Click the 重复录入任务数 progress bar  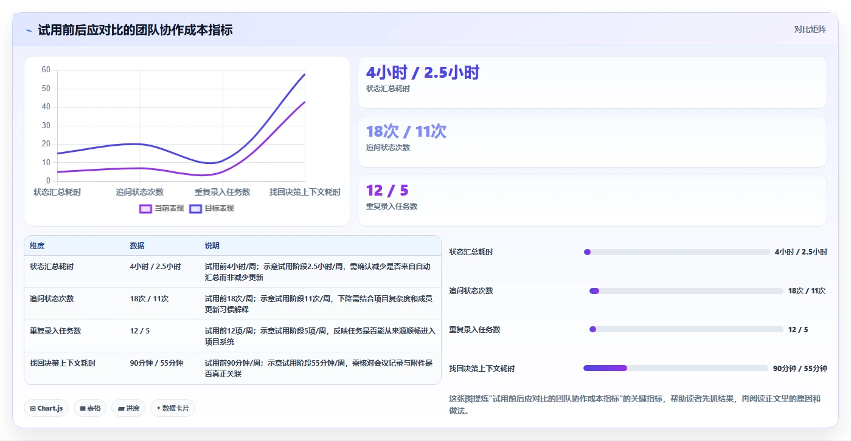click(x=686, y=329)
